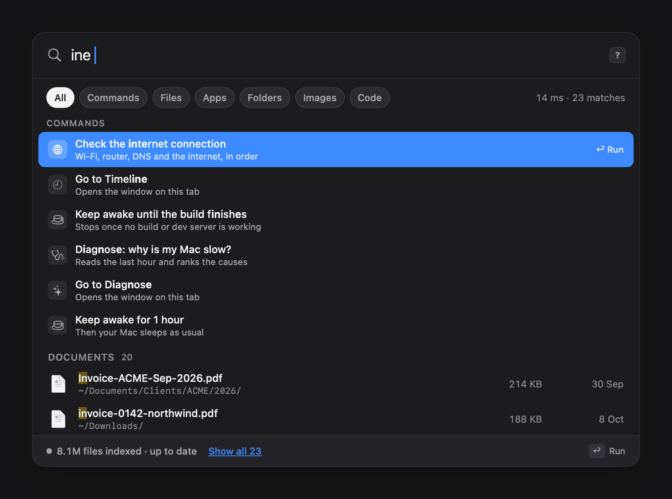This screenshot has height=499, width=672.
Task: Click the stethoscope icon beside Diagnose Mac slow
Action: [x=58, y=255]
